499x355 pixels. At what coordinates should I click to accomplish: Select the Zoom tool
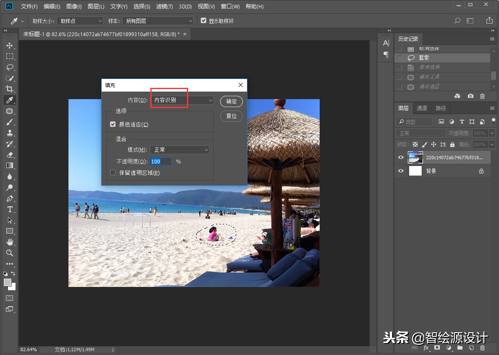click(x=9, y=253)
